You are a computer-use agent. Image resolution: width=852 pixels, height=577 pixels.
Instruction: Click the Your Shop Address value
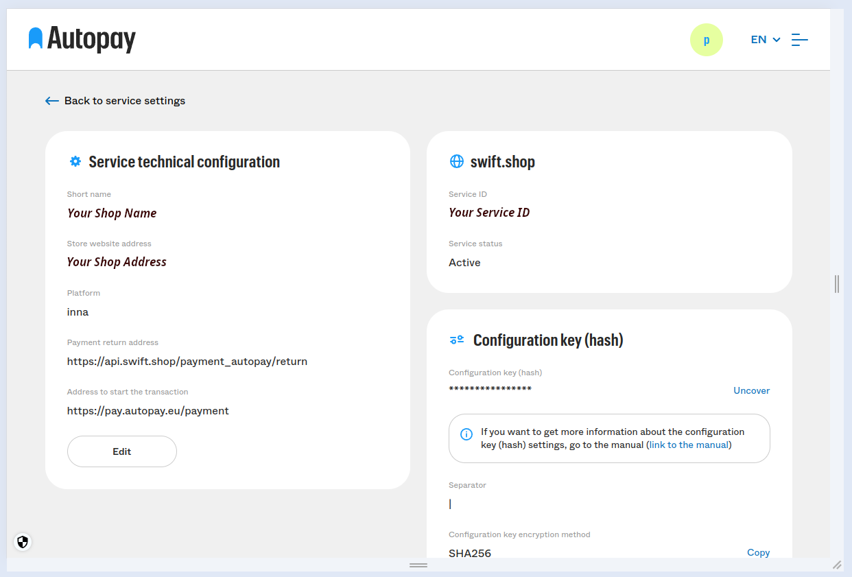(117, 262)
